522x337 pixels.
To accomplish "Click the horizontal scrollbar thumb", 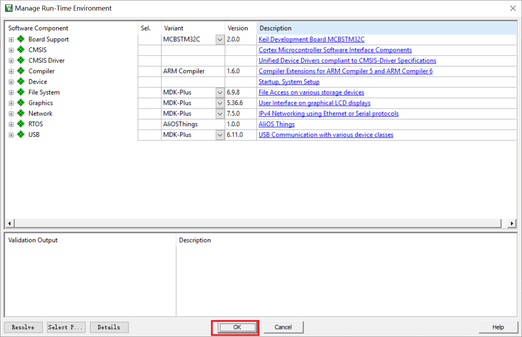I will click(258, 223).
